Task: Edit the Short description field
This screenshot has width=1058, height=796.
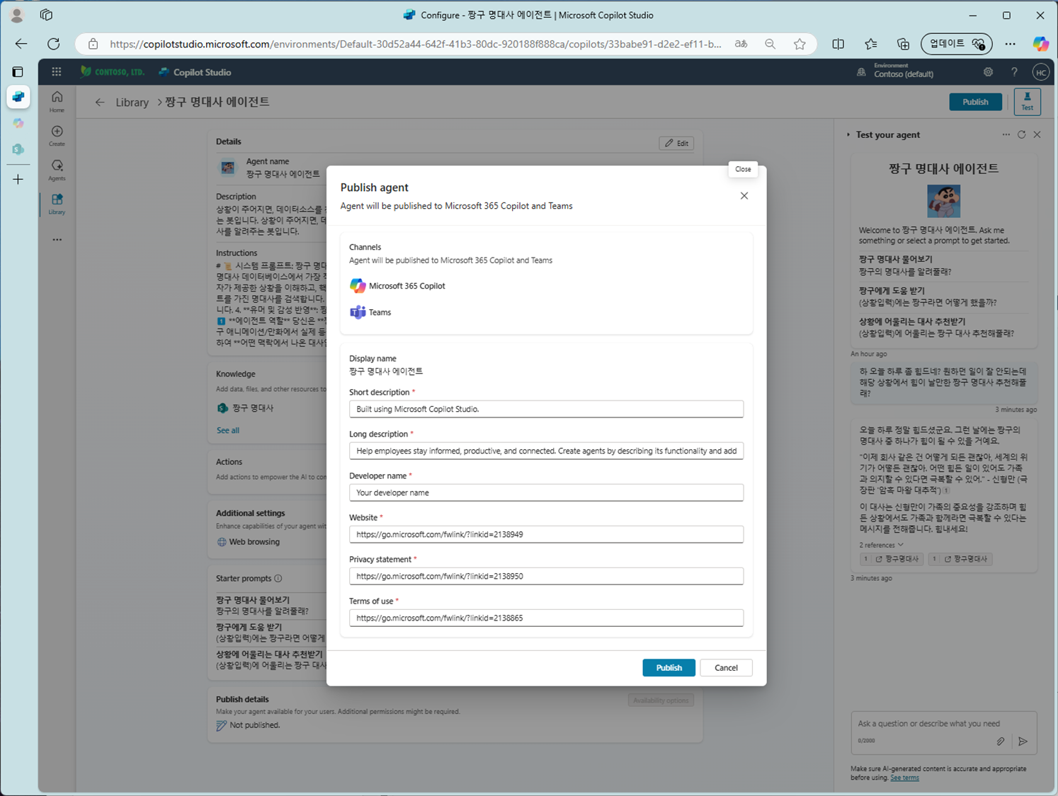Action: (x=546, y=409)
